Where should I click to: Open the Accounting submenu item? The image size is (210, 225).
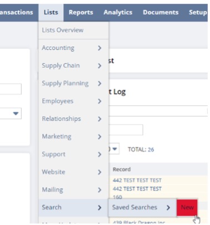click(x=73, y=48)
